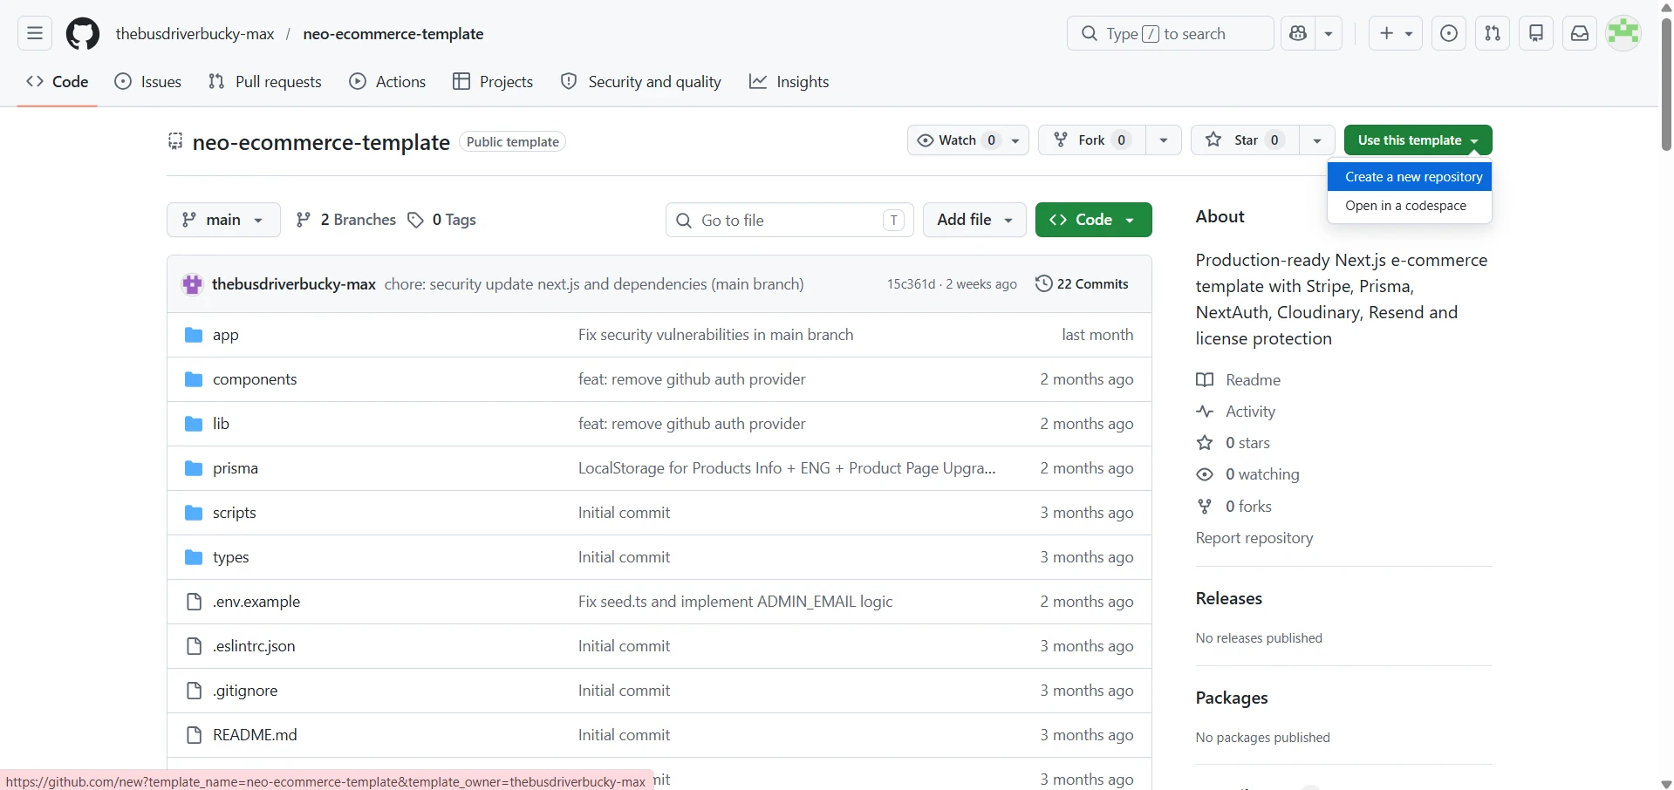The width and height of the screenshot is (1674, 790).
Task: Click the Report repository link
Action: tap(1254, 538)
